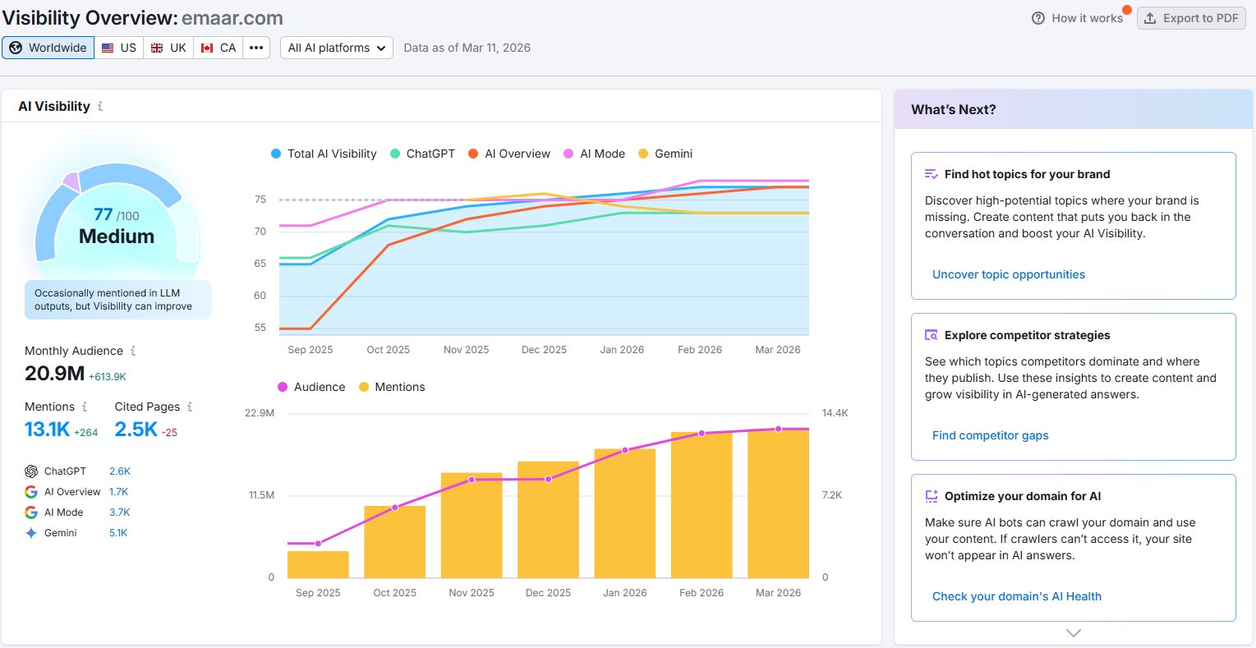Viewport: 1256px width, 648px height.
Task: Click the Feb 2026 audience data point
Action: pyautogui.click(x=702, y=433)
